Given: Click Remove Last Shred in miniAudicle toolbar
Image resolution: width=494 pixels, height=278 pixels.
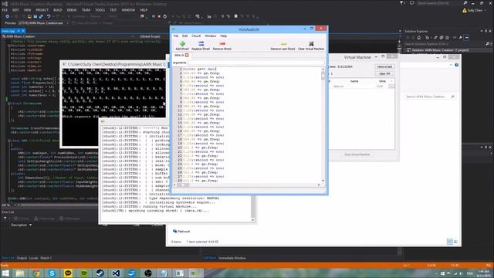Looking at the screenshot, I should pos(283,45).
